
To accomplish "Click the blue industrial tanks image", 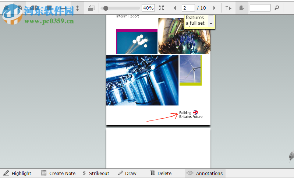I will (x=142, y=80).
